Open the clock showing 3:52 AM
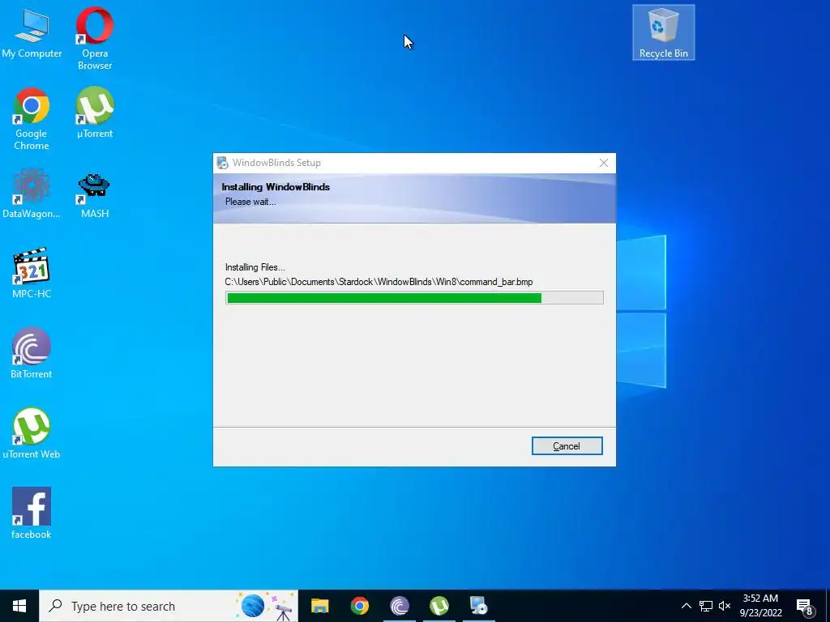The image size is (830, 622). [760, 606]
